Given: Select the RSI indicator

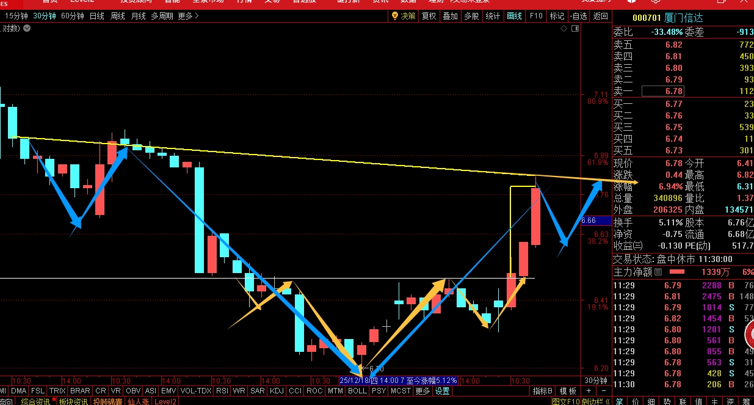Looking at the screenshot, I should coord(222,390).
